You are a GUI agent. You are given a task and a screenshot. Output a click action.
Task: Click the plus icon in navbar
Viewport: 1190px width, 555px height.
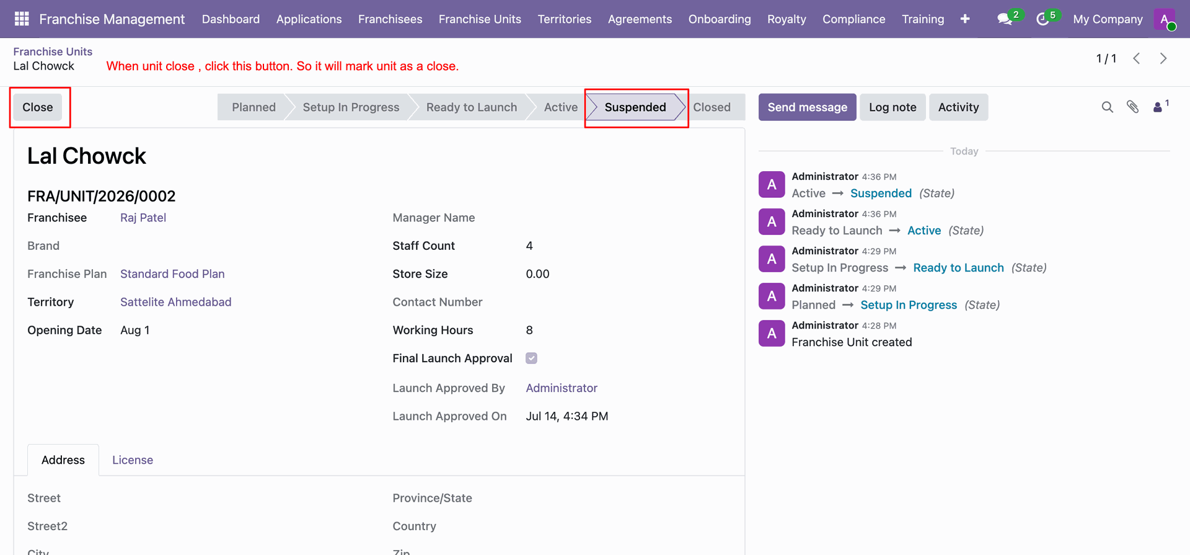(965, 19)
